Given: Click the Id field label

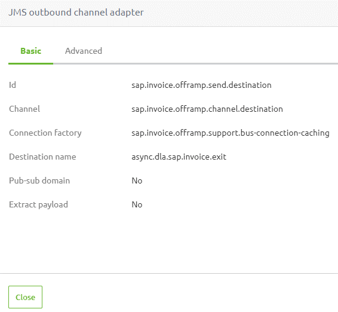Looking at the screenshot, I should click(13, 85).
